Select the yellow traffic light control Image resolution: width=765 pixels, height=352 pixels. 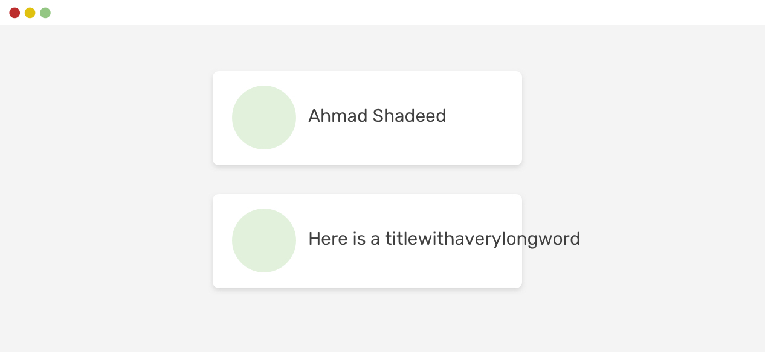[x=30, y=12]
